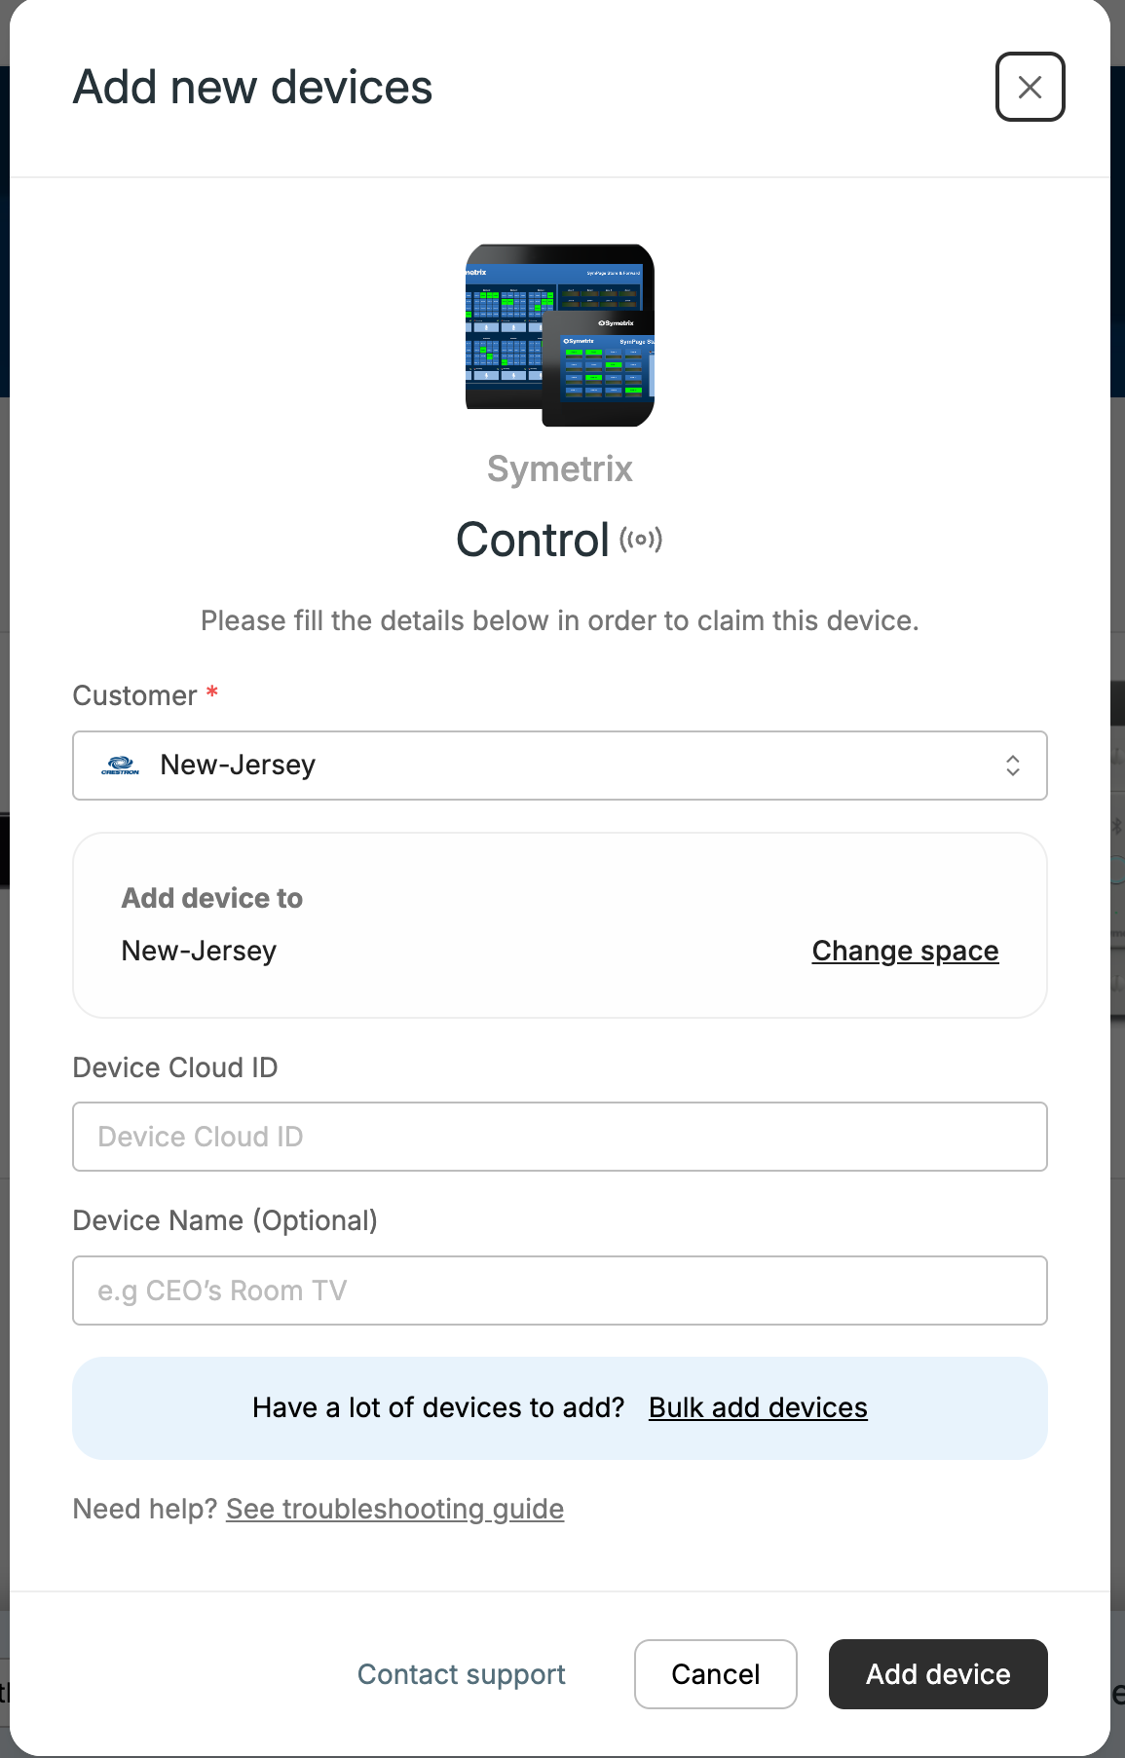1125x1758 pixels.
Task: Close the Add new devices dialog
Action: pyautogui.click(x=1030, y=87)
